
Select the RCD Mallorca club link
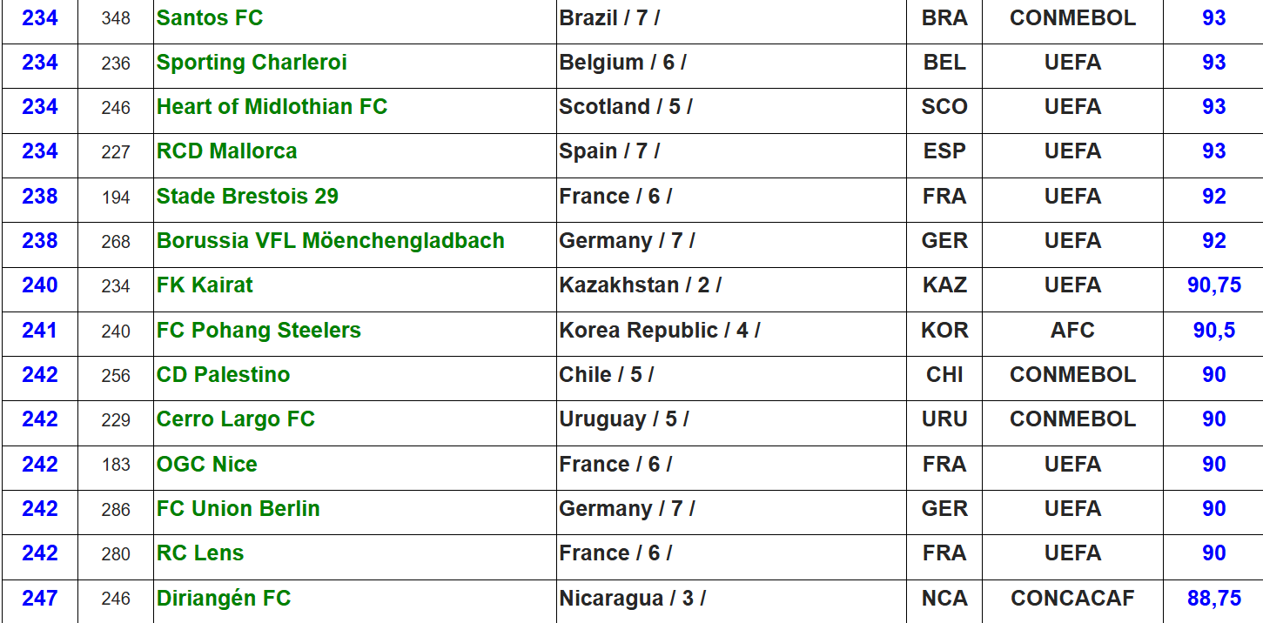(x=226, y=151)
